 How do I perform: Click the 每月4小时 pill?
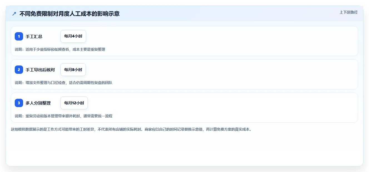[x=73, y=36]
